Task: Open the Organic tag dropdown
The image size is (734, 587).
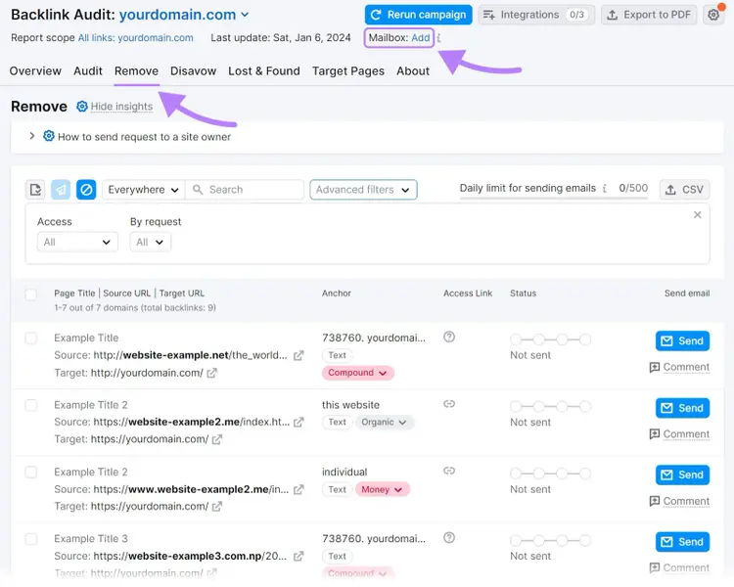Action: point(384,423)
